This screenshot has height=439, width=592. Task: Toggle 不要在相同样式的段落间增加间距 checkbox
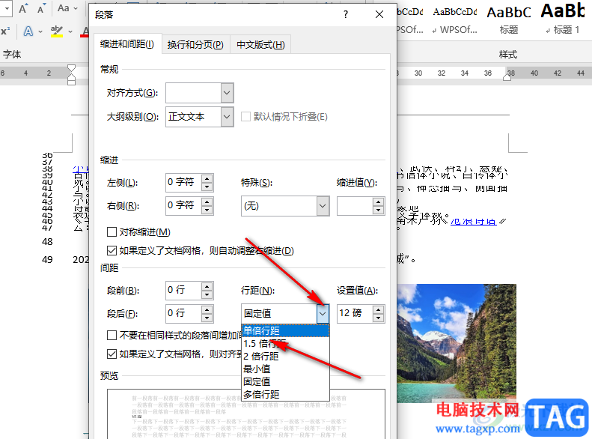(112, 335)
